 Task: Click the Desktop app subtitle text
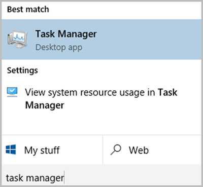[59, 48]
